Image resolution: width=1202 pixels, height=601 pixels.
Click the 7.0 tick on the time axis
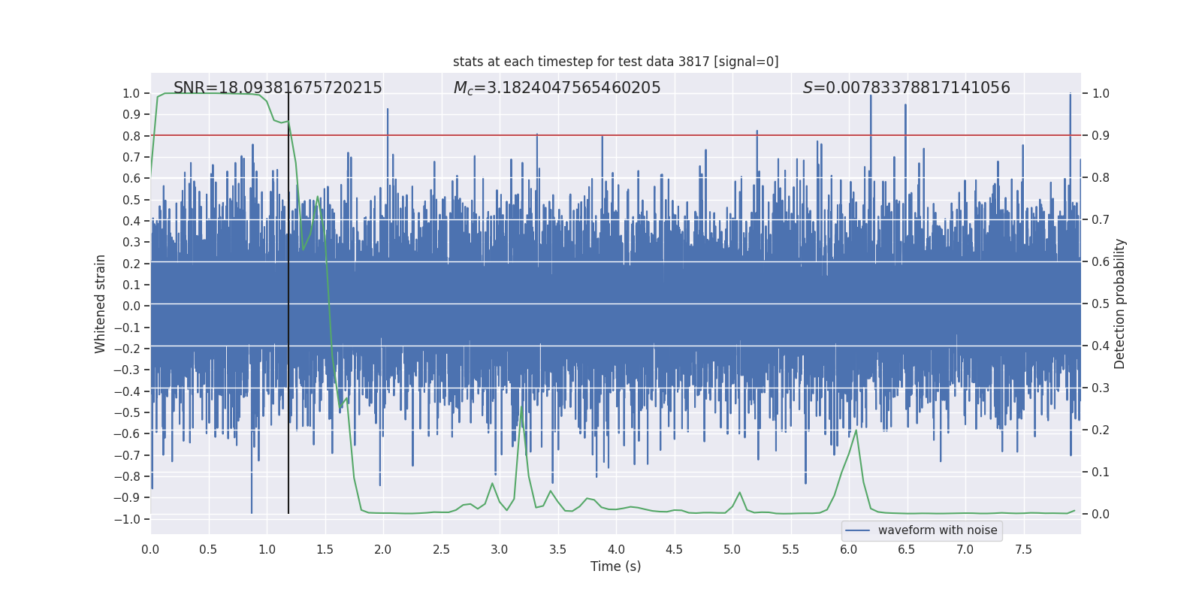click(965, 549)
